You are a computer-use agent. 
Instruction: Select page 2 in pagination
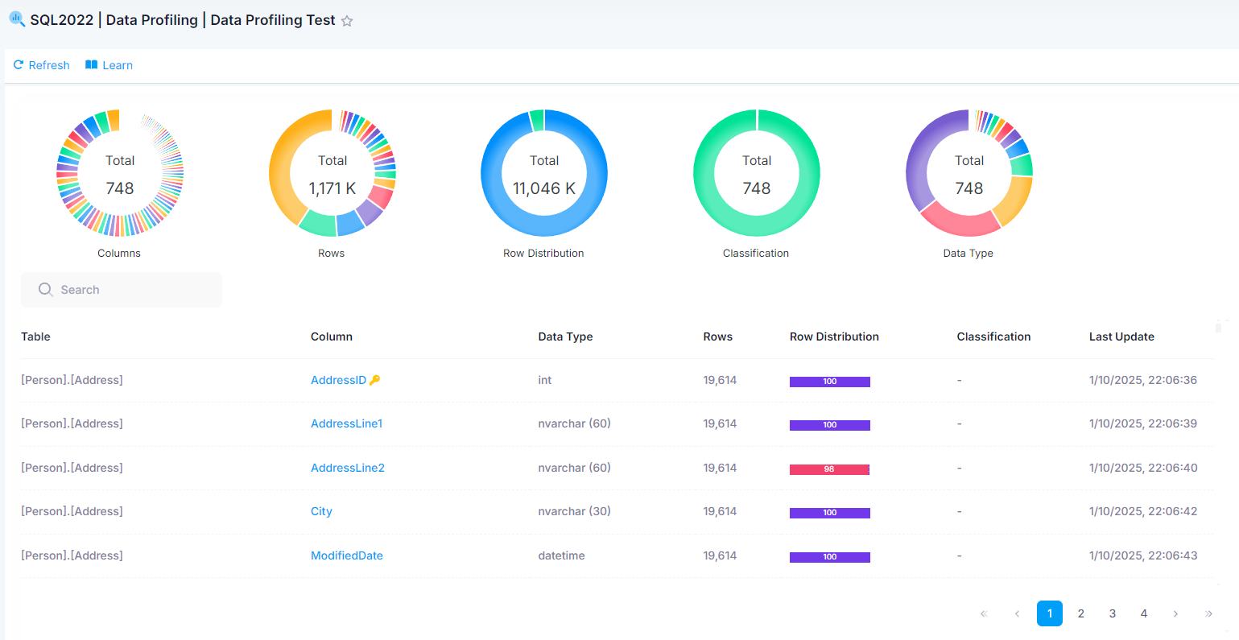1081,613
